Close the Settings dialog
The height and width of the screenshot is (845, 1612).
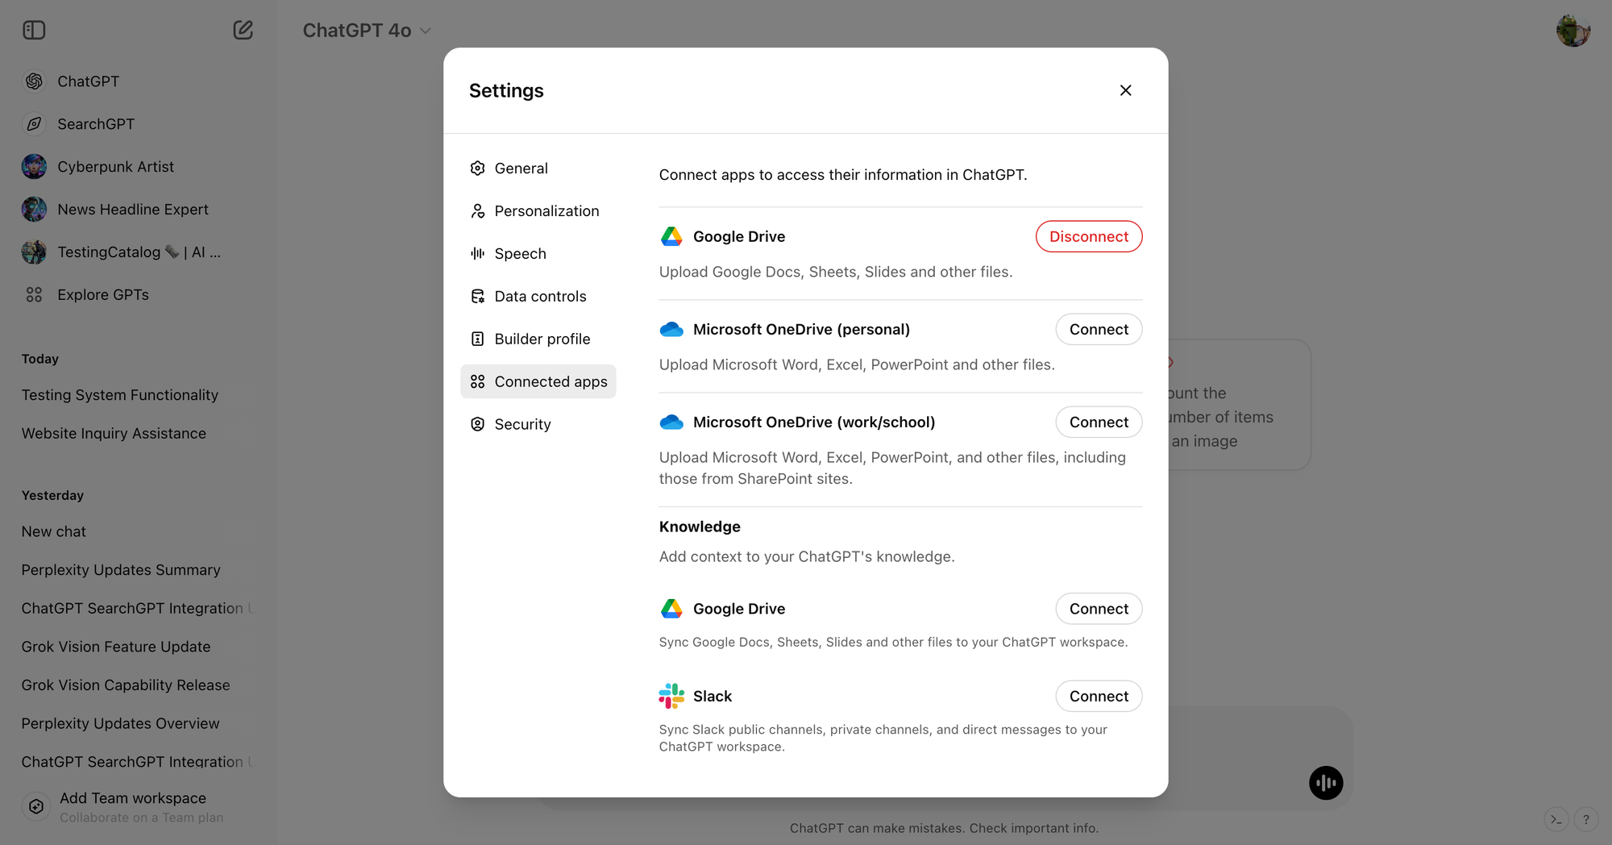tap(1126, 90)
